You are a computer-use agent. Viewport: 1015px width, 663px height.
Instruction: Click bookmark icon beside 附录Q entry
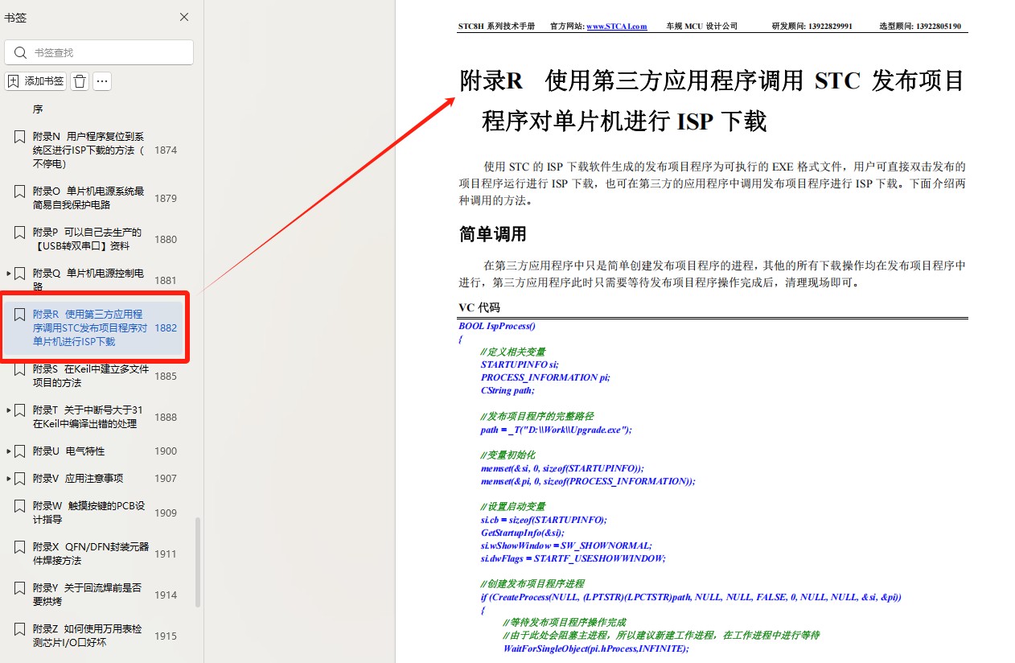[x=20, y=274]
